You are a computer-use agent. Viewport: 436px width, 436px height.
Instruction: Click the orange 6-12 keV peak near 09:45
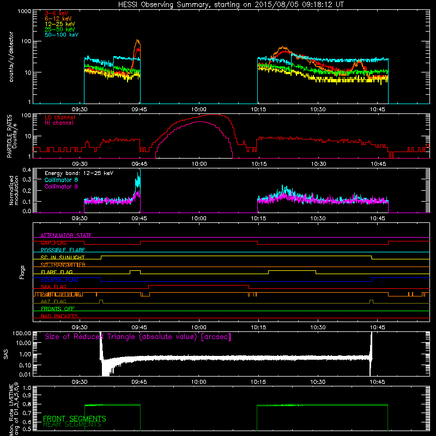[137, 41]
